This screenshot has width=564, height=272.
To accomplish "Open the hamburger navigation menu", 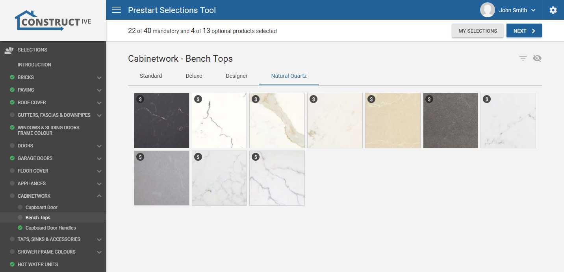I will coord(116,10).
